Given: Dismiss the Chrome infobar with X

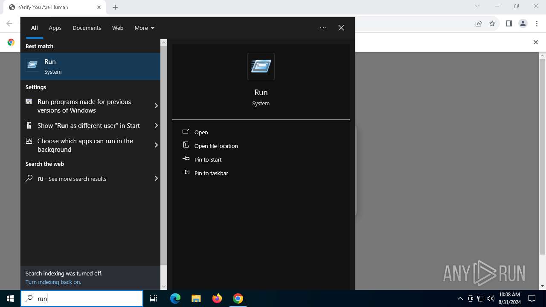Looking at the screenshot, I should (536, 42).
